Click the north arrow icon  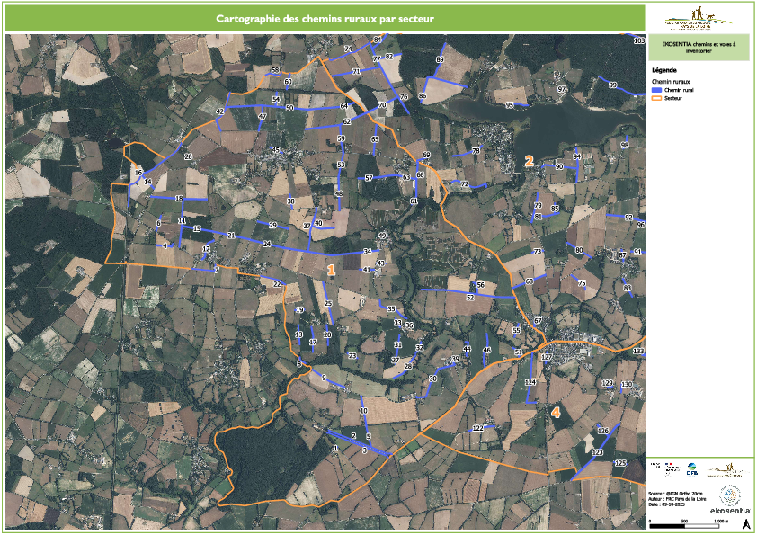[x=745, y=522]
